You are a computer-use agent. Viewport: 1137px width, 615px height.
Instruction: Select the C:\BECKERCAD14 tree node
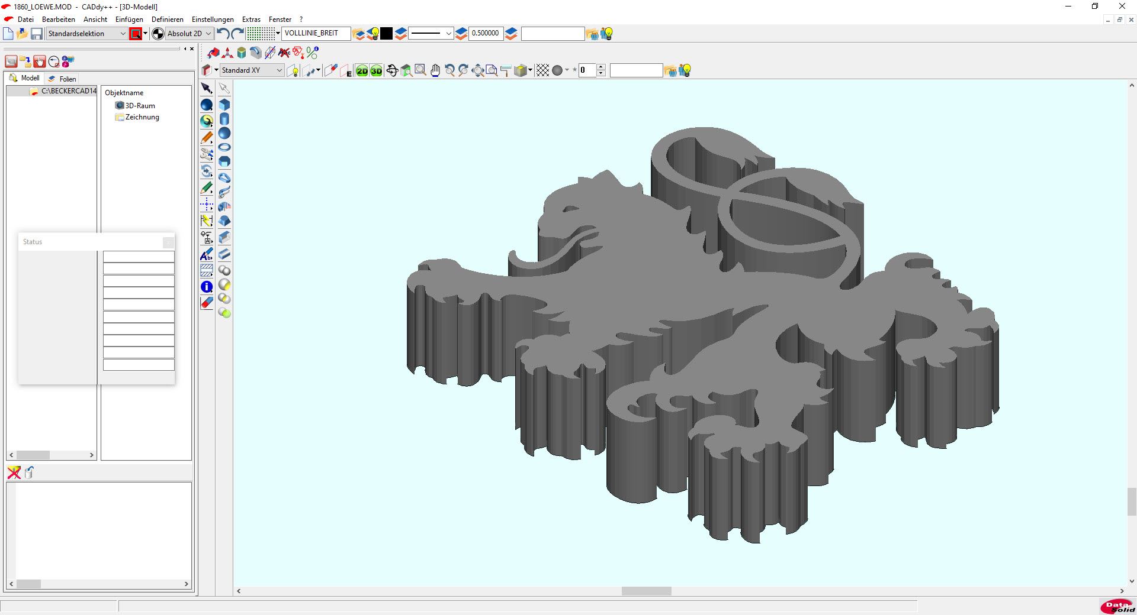pyautogui.click(x=63, y=91)
